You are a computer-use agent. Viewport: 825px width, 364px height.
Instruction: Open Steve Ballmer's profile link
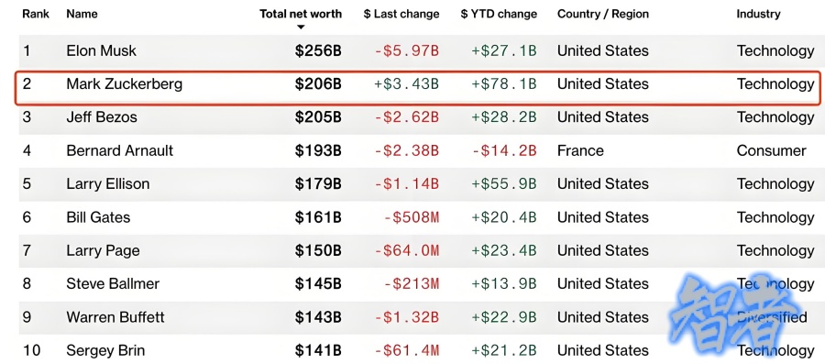113,284
